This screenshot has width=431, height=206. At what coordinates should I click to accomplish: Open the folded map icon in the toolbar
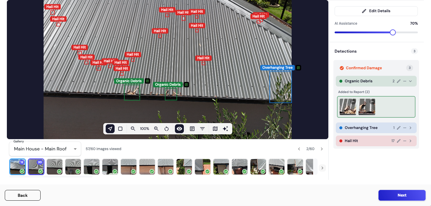215,129
